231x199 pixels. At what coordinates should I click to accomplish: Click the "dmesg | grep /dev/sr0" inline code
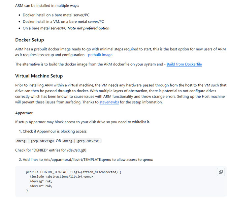coord(82,141)
